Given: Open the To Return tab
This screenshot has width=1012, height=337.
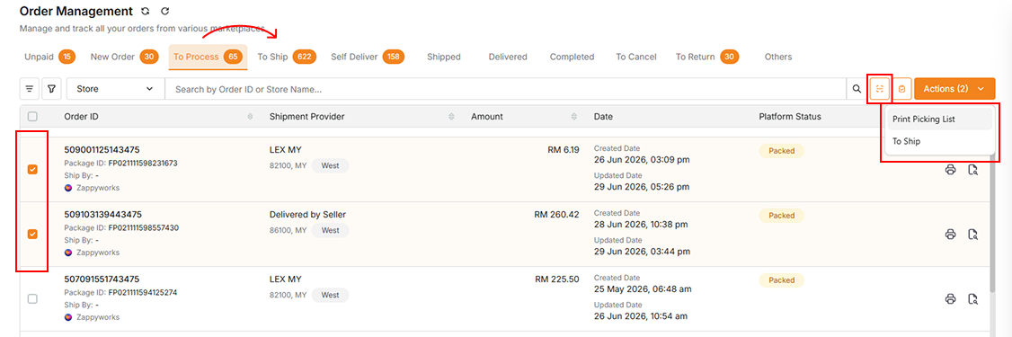Looking at the screenshot, I should tap(706, 57).
